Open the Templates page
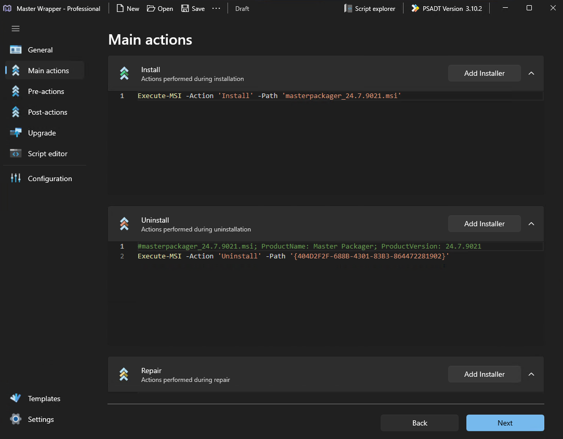This screenshot has height=439, width=563. coord(45,399)
